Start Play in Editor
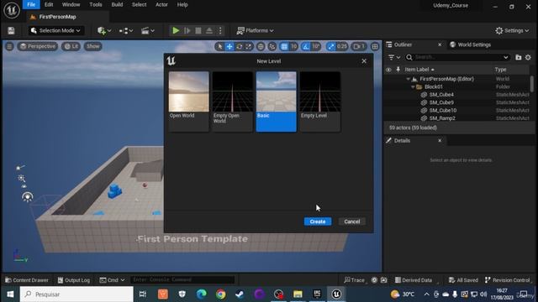538x302 pixels. (176, 31)
